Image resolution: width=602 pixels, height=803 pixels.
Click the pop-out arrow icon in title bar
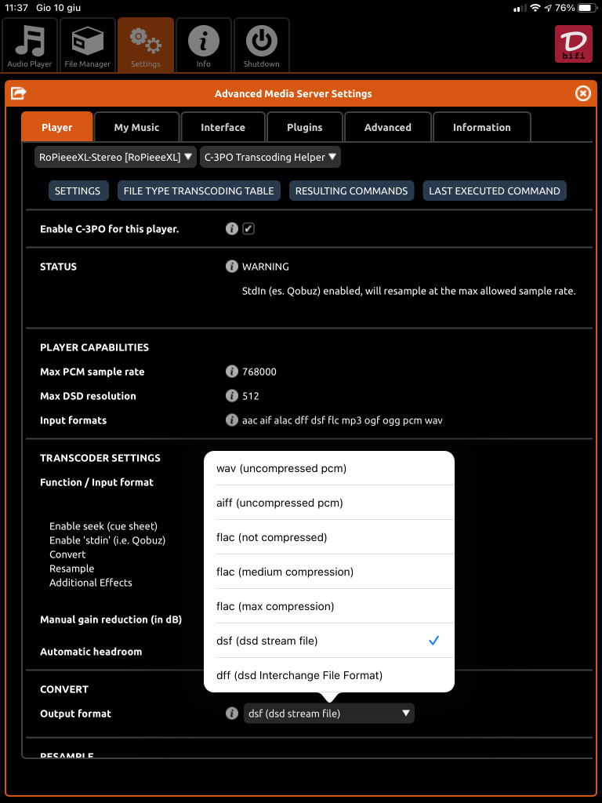click(x=19, y=93)
